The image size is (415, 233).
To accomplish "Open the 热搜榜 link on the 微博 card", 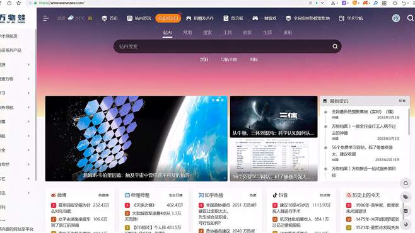I will point(103,195).
